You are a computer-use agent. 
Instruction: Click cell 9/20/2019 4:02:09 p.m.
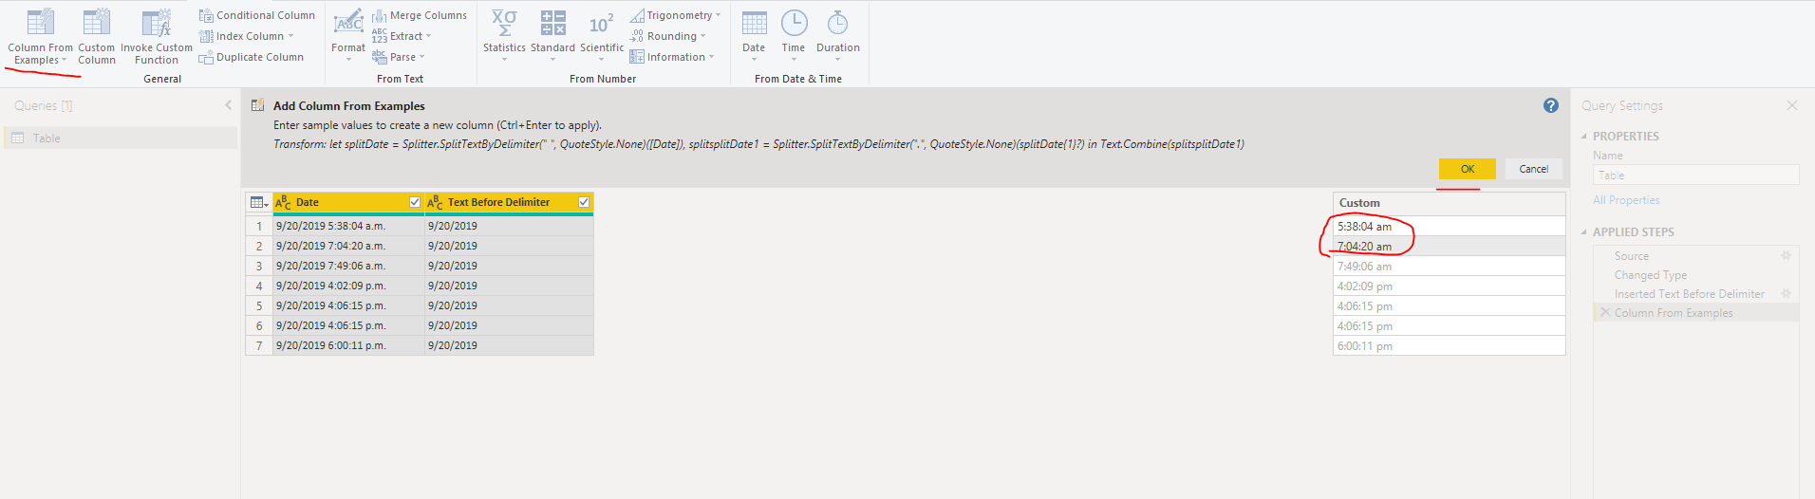click(348, 286)
